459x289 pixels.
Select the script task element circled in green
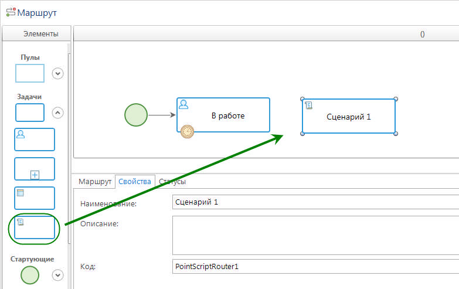pyautogui.click(x=35, y=229)
